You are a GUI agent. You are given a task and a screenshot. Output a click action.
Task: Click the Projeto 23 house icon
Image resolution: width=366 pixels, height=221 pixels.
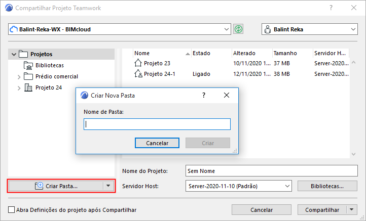(138, 63)
